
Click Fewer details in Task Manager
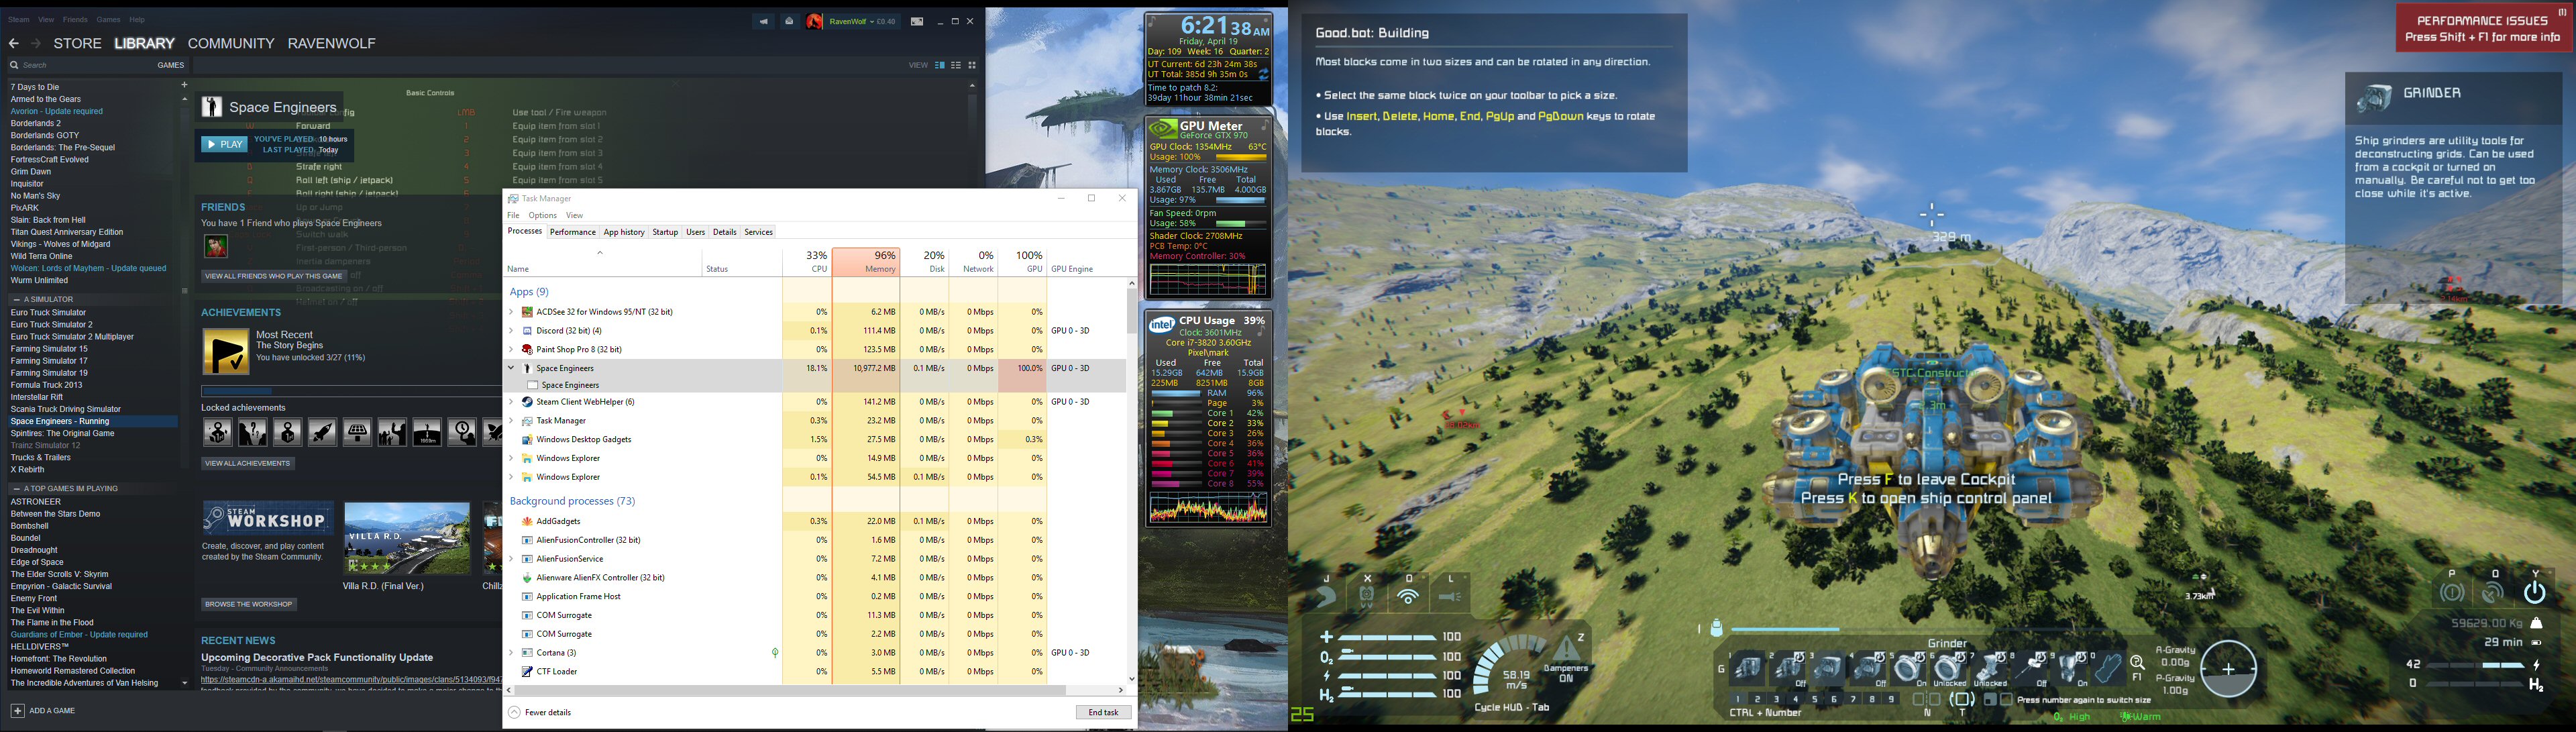point(540,713)
